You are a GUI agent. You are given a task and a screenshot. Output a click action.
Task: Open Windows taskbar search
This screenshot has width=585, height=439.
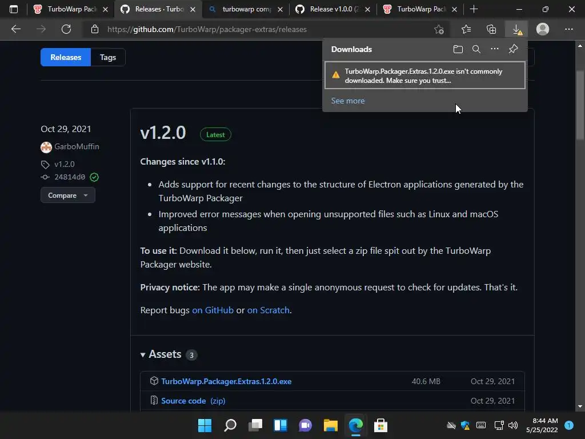point(230,425)
